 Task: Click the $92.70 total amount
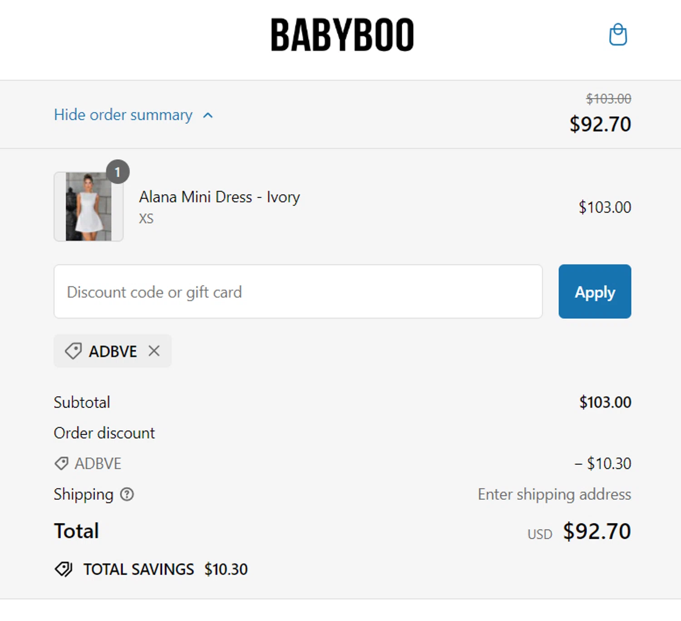(x=597, y=531)
